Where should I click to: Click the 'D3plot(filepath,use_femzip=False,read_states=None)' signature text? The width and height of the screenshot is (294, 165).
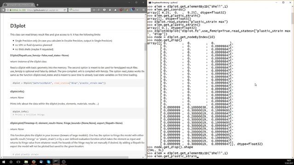click(x=40, y=55)
